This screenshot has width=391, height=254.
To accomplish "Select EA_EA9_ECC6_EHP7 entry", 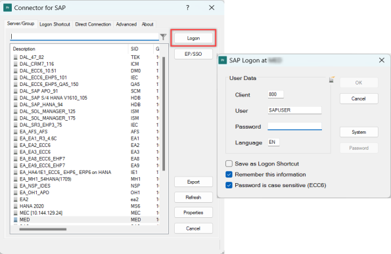I will coord(86,165).
